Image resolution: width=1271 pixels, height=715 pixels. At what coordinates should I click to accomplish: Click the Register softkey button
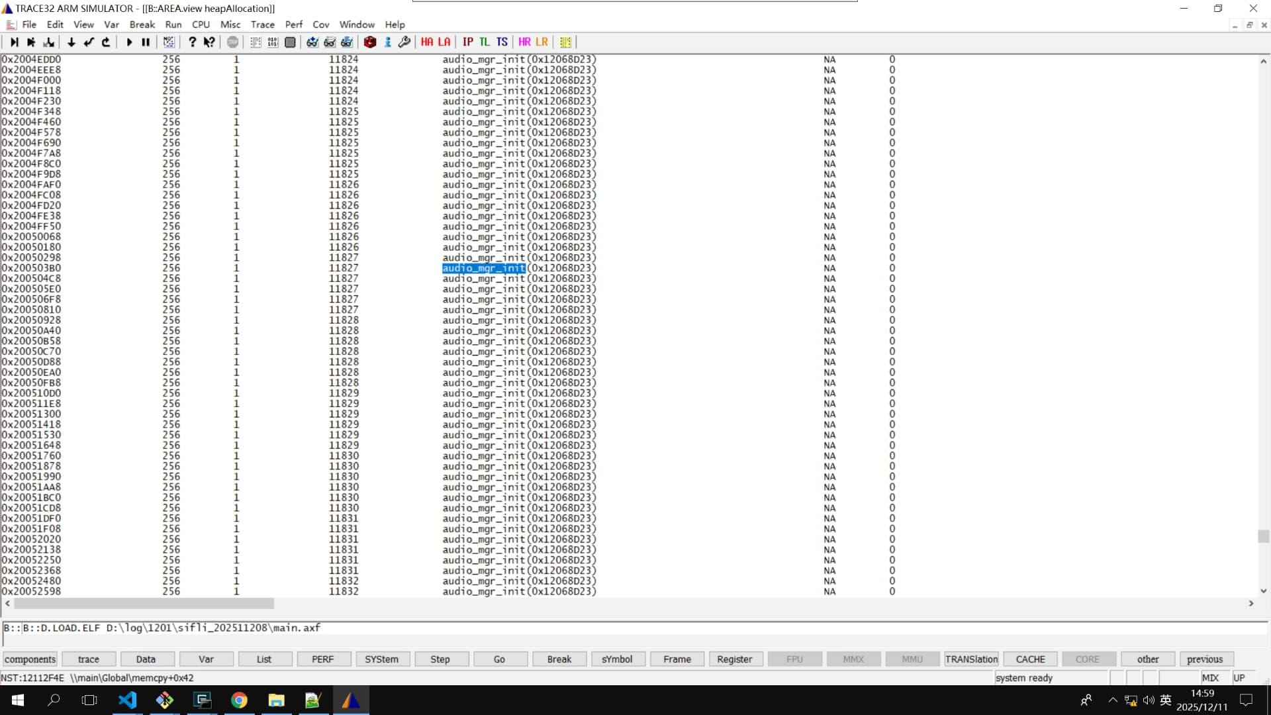click(x=734, y=659)
